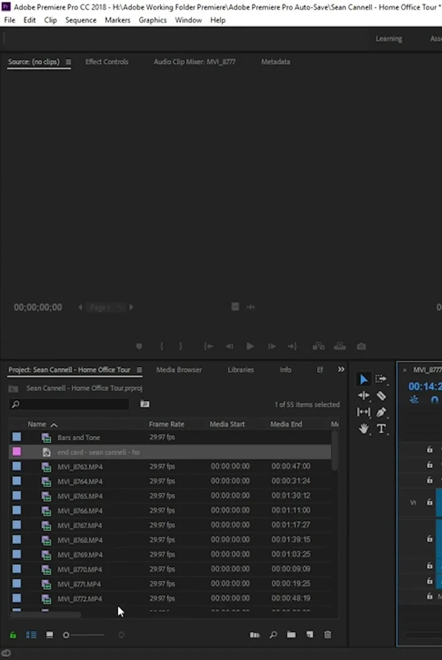Image resolution: width=442 pixels, height=660 pixels.
Task: Select the Ripple Edit tool
Action: pos(364,396)
